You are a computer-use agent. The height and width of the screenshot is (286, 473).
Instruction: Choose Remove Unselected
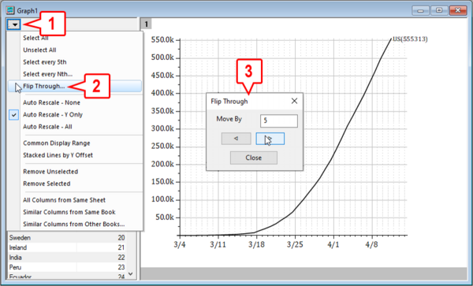point(50,172)
